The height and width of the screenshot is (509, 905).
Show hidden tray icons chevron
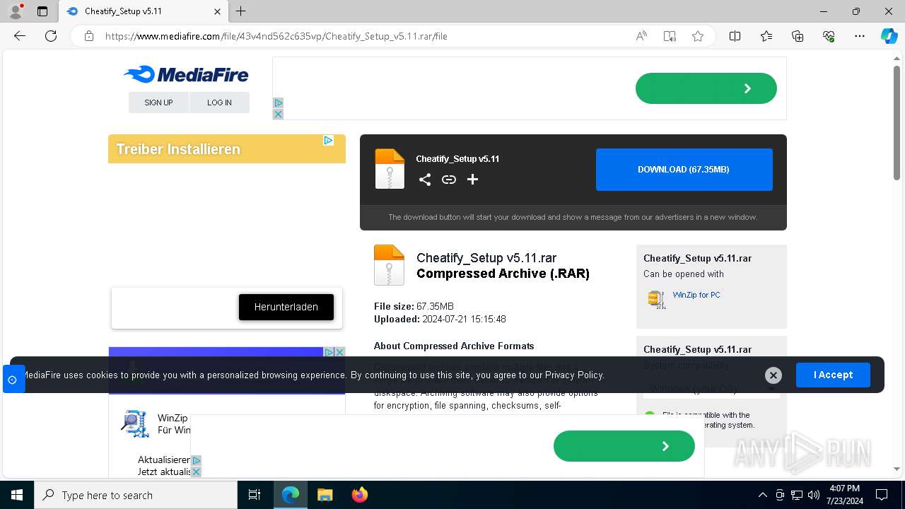[x=762, y=495]
